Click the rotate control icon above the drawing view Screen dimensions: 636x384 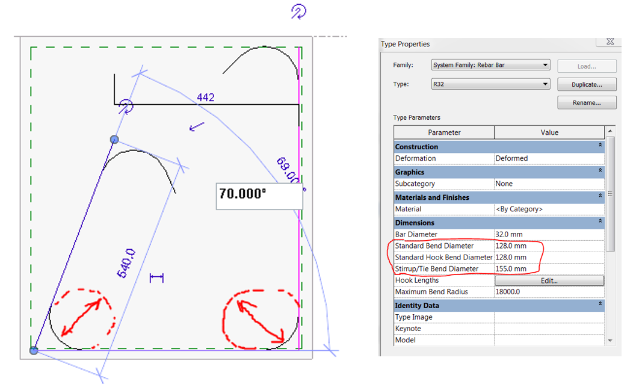click(299, 11)
